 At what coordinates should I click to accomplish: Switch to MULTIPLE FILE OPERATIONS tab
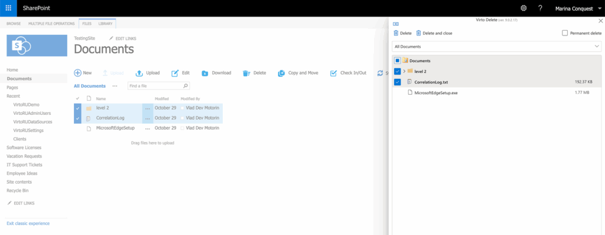coord(51,24)
